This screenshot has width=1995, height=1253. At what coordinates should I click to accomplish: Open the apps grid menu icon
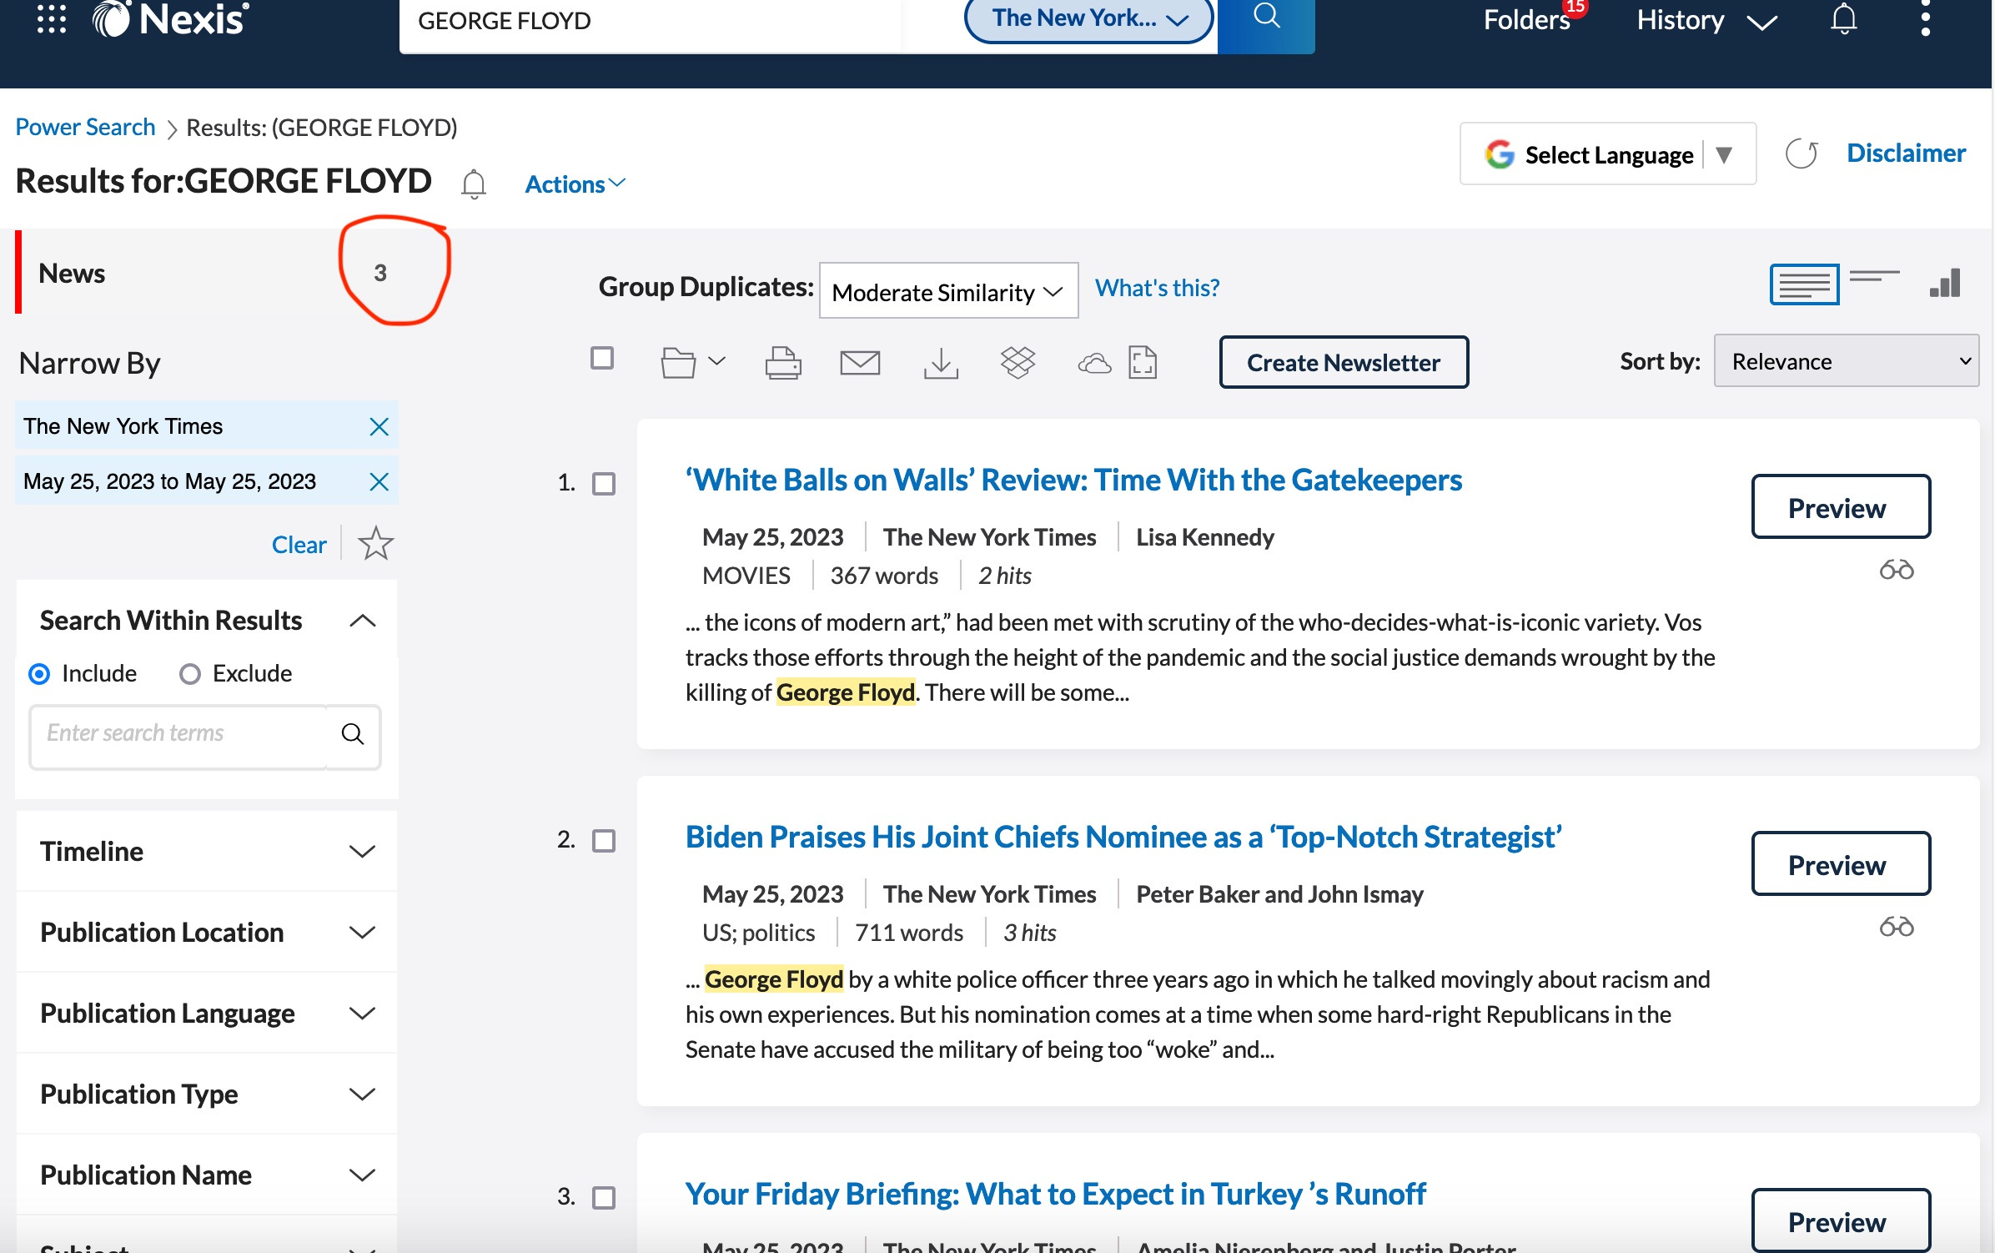pyautogui.click(x=52, y=18)
